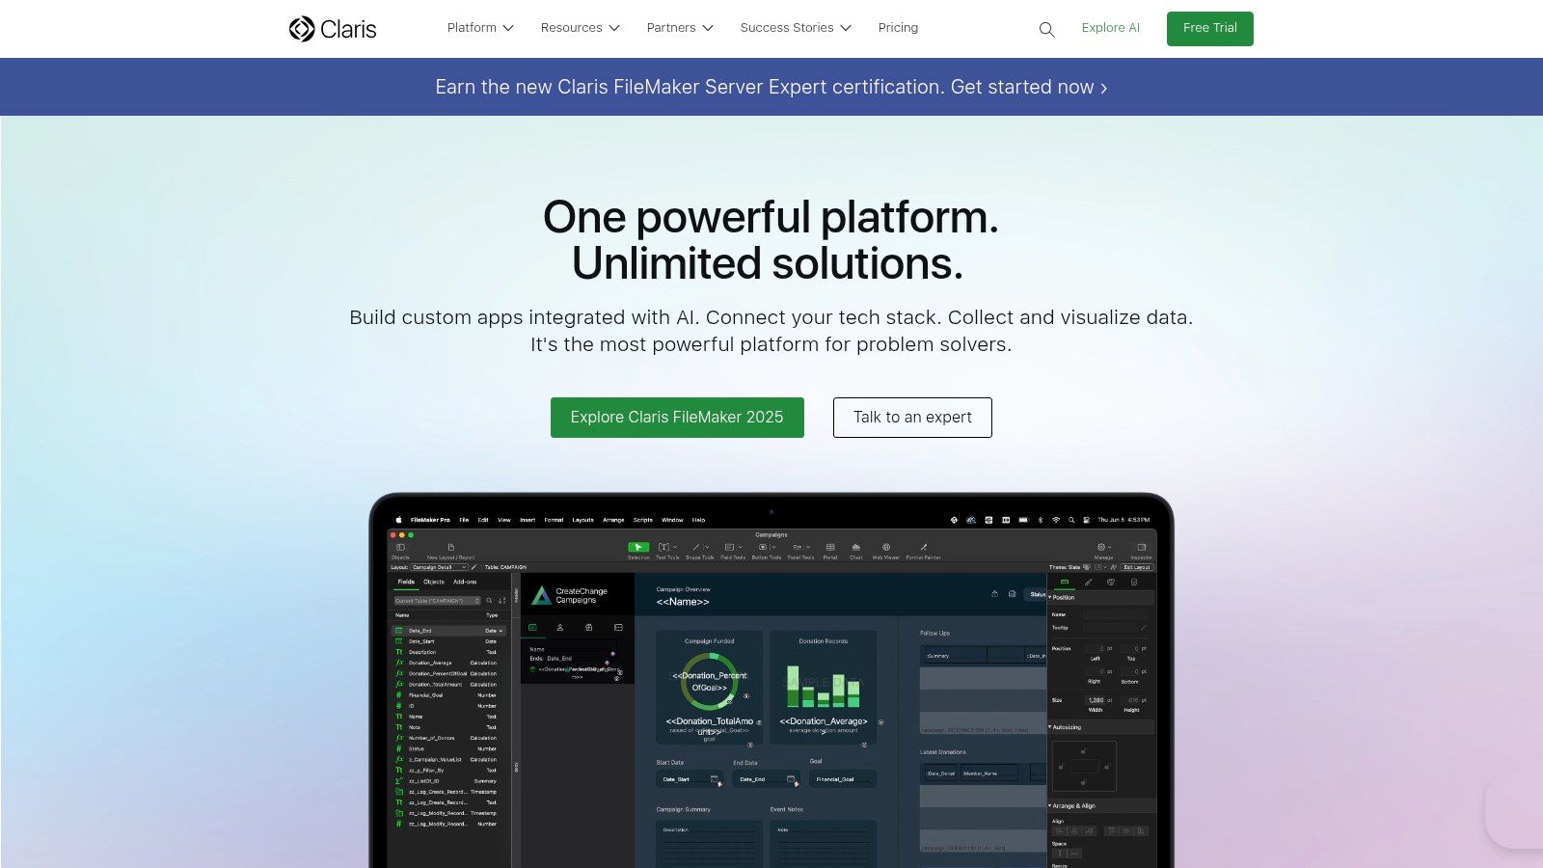Viewport: 1543px width, 868px height.
Task: Click the Portal tool icon
Action: (x=829, y=547)
